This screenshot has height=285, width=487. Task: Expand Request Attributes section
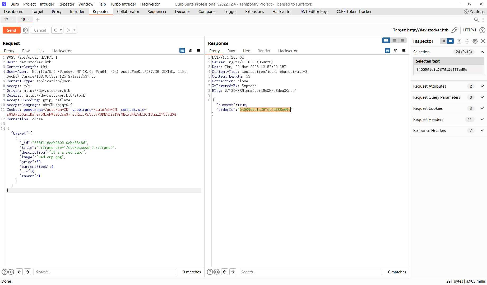click(482, 86)
